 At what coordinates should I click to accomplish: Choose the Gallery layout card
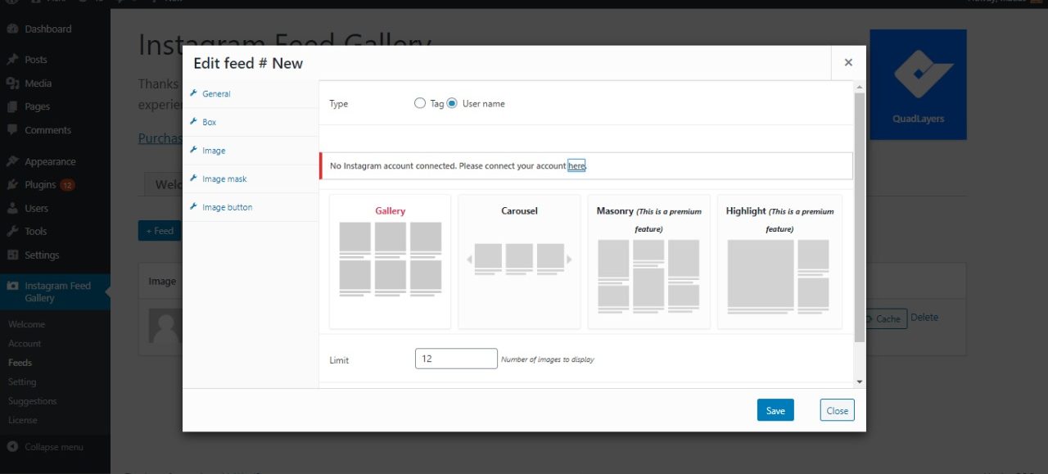point(390,261)
